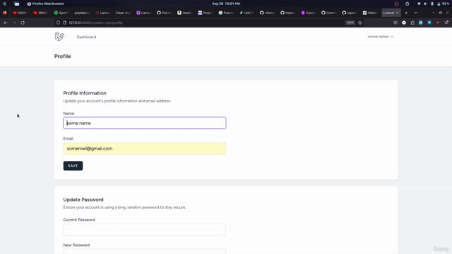Click the Laravel logo in the navbar

point(59,37)
